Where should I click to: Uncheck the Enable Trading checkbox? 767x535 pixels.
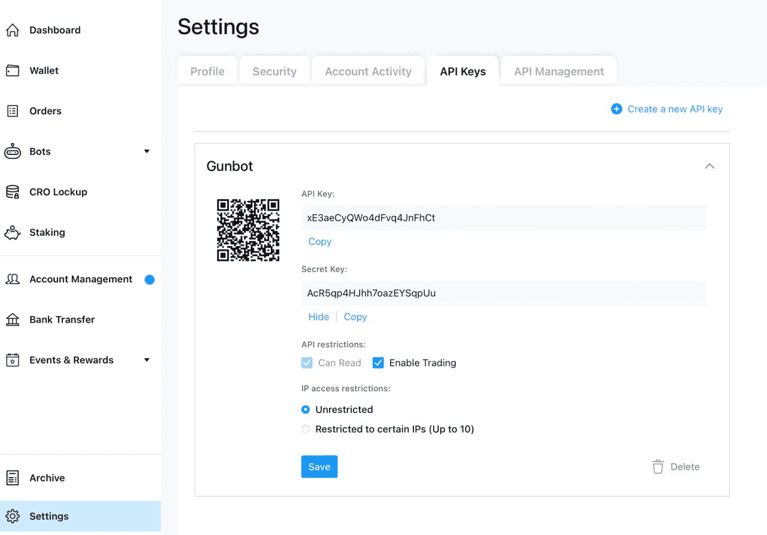[378, 363]
